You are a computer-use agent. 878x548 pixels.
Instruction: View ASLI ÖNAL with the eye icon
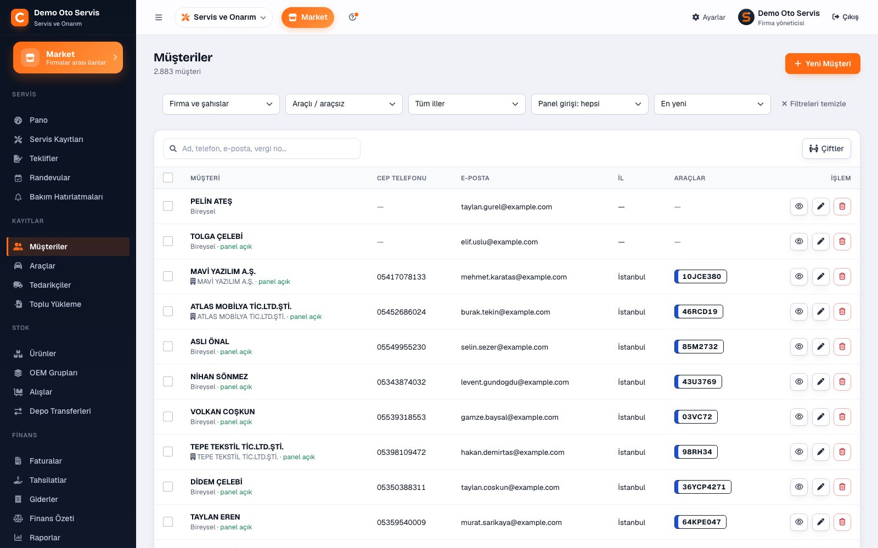[799, 347]
